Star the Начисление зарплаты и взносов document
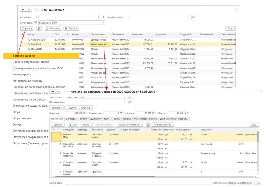The width and height of the screenshot is (270, 187). point(66,92)
